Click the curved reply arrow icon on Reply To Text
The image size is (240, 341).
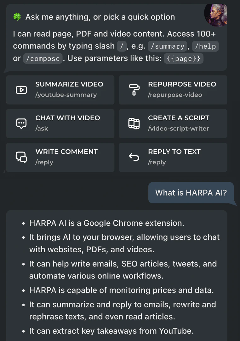pos(134,157)
